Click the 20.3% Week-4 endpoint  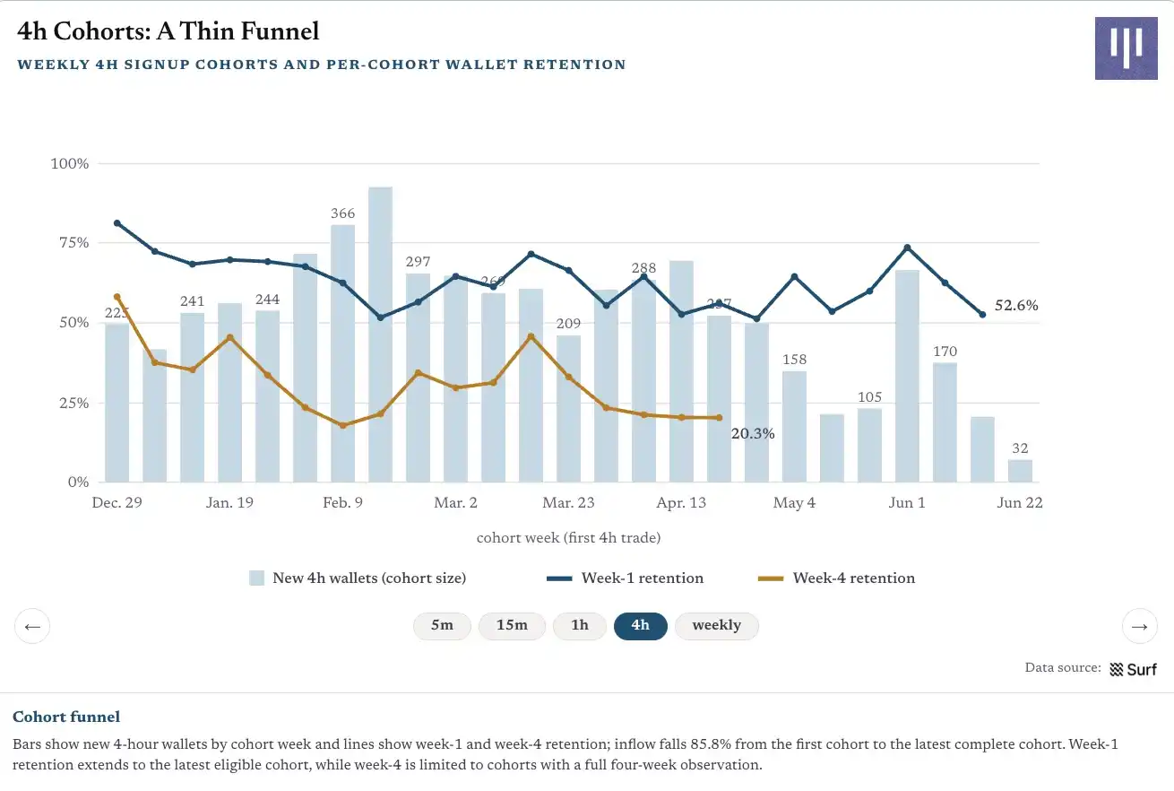(x=719, y=418)
